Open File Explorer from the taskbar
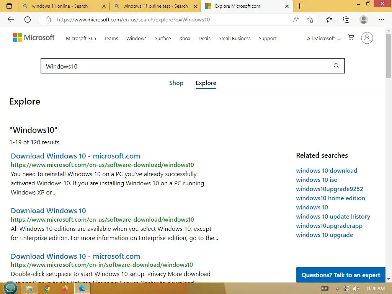 tap(29, 289)
